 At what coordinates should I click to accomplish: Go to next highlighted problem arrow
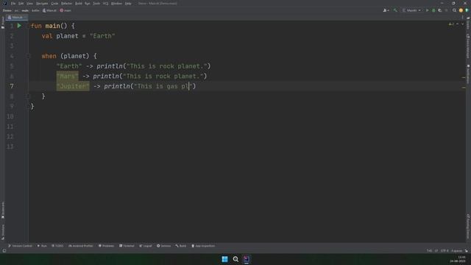(463, 24)
